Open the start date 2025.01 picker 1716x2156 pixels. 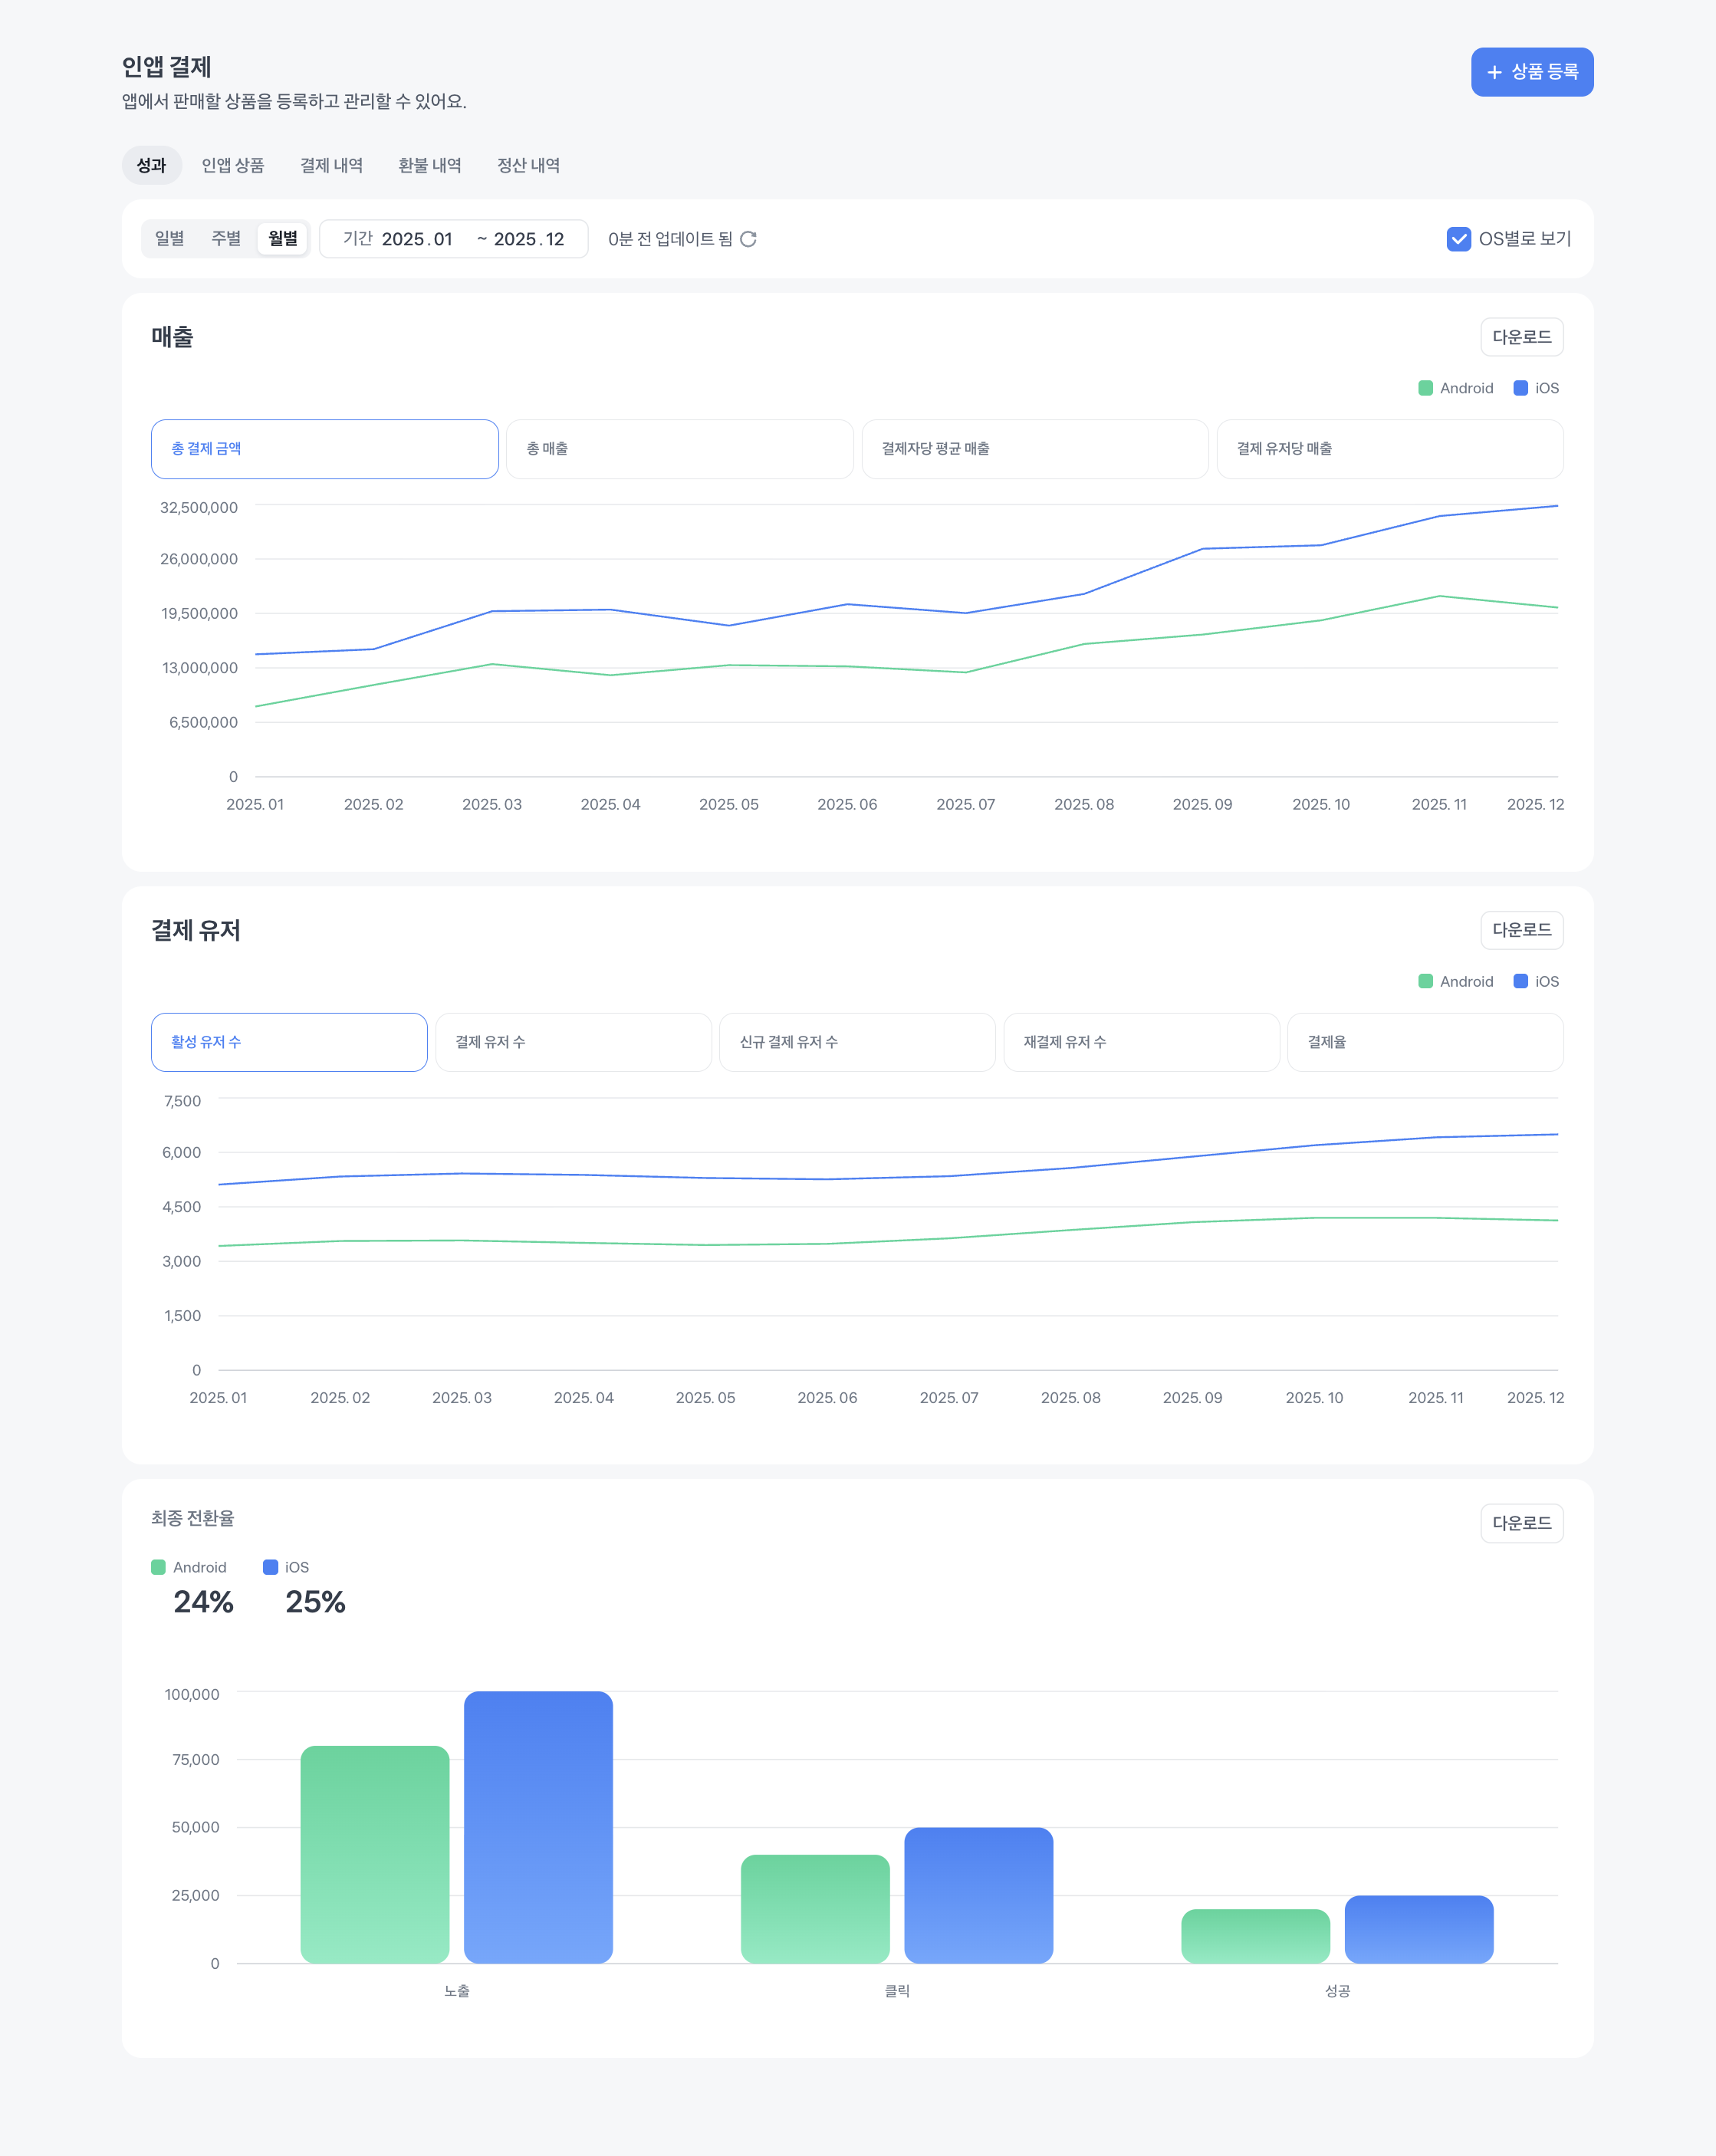point(417,239)
